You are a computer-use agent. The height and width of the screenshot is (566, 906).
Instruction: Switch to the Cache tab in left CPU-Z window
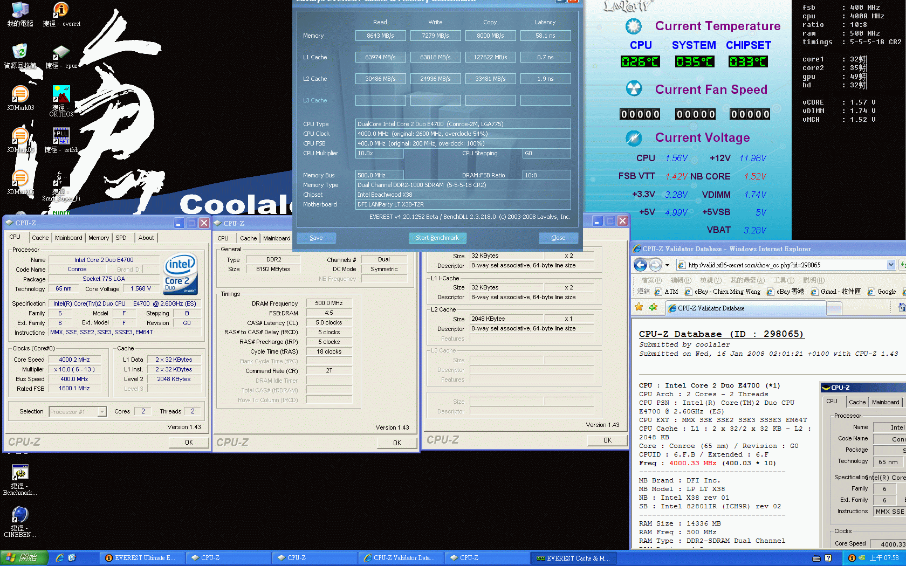pyautogui.click(x=40, y=238)
